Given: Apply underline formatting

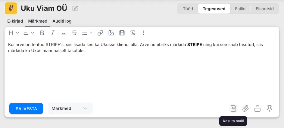Looking at the screenshot, I should [63, 33].
